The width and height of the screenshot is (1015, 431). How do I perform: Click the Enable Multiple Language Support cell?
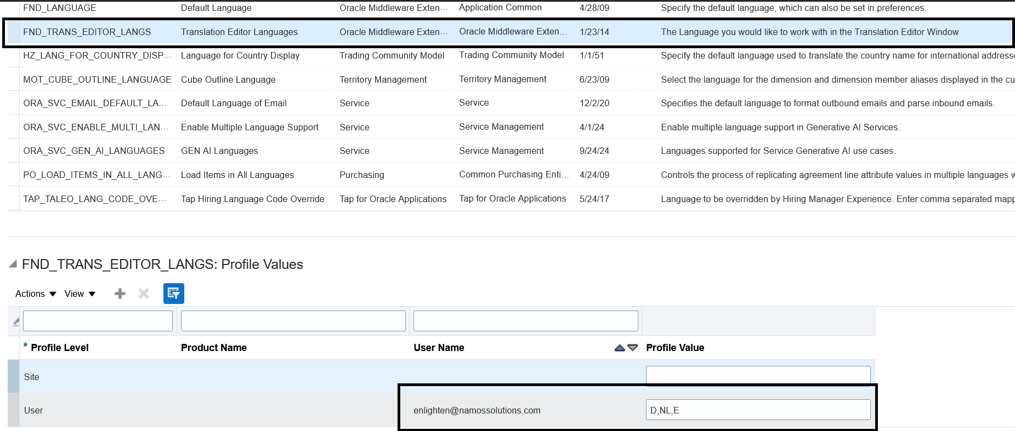tap(250, 127)
